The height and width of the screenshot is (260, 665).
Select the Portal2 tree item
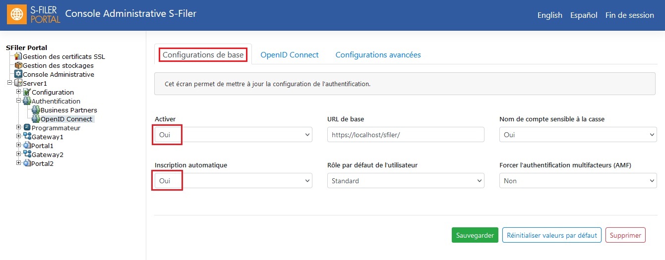[x=42, y=163]
